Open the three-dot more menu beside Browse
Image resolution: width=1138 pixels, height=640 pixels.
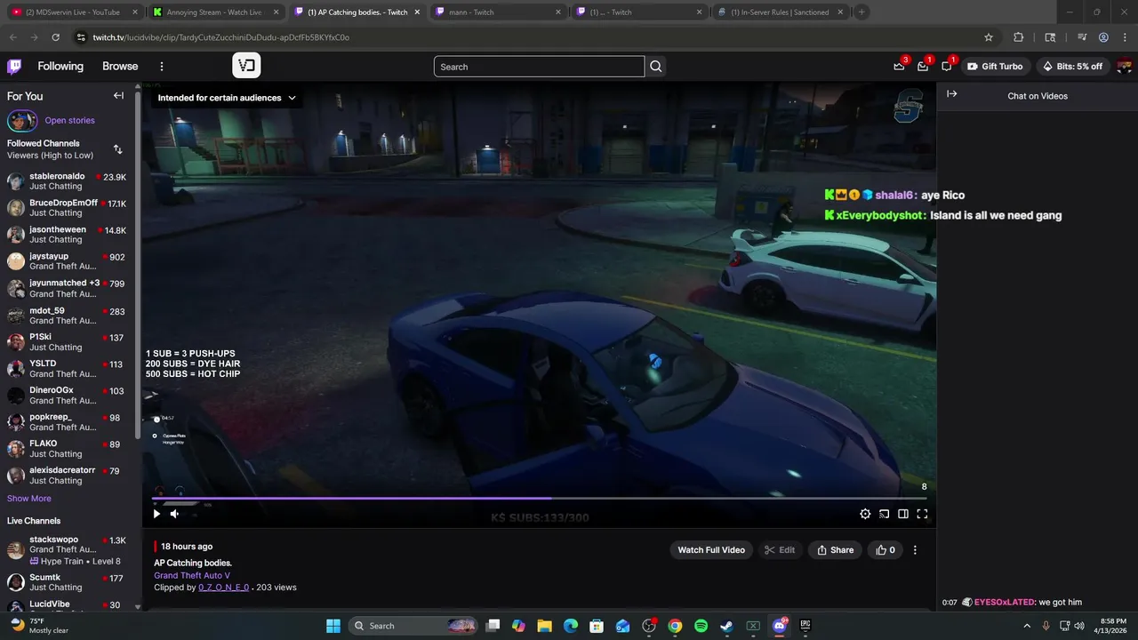(162, 67)
